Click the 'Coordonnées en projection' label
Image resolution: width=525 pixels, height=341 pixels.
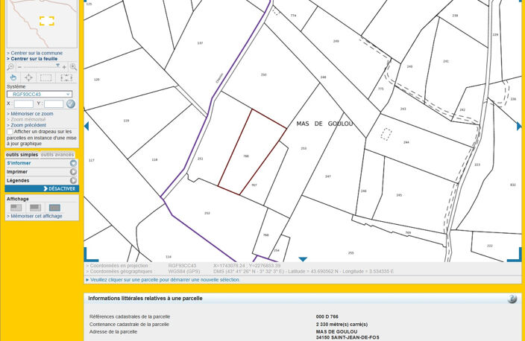[117, 266]
